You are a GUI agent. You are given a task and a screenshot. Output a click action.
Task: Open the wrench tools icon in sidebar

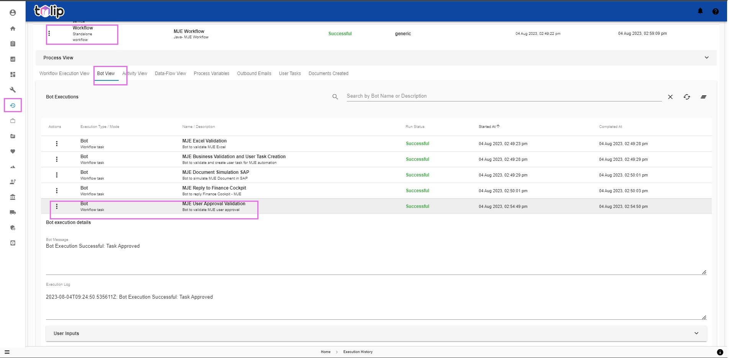(x=13, y=90)
